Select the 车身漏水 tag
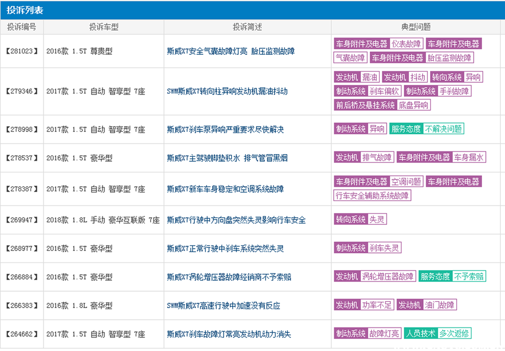Screen dimensions: 505x351 click(469, 158)
